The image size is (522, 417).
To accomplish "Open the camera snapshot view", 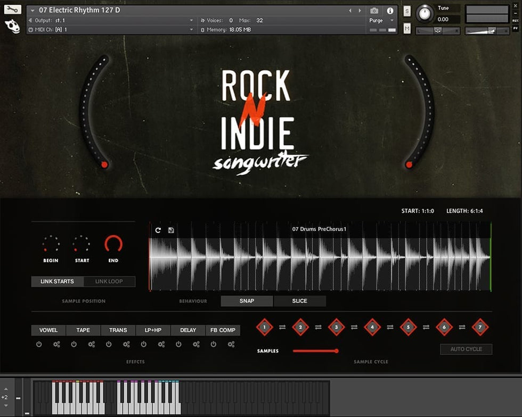I will pos(374,11).
